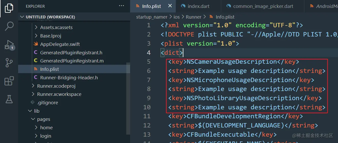This screenshot has width=338, height=143.
Task: Click ios in the breadcrumb
Action: coord(177,17)
